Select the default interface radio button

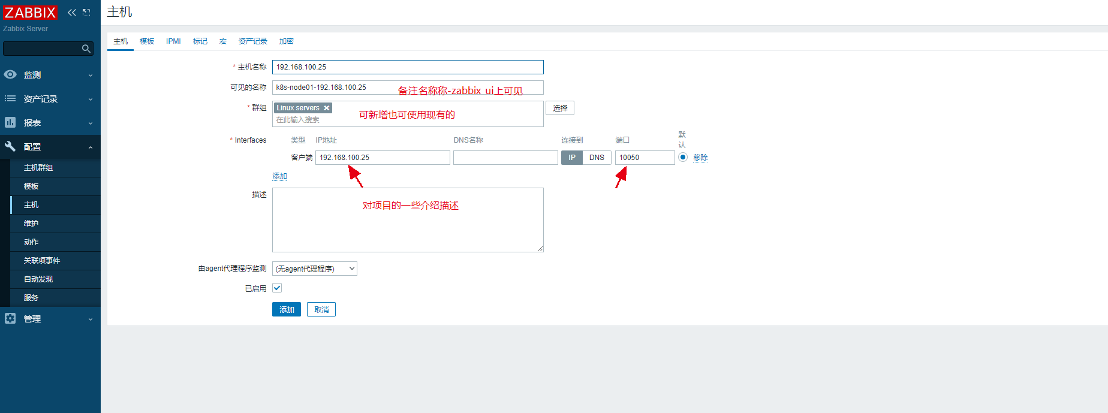point(683,157)
